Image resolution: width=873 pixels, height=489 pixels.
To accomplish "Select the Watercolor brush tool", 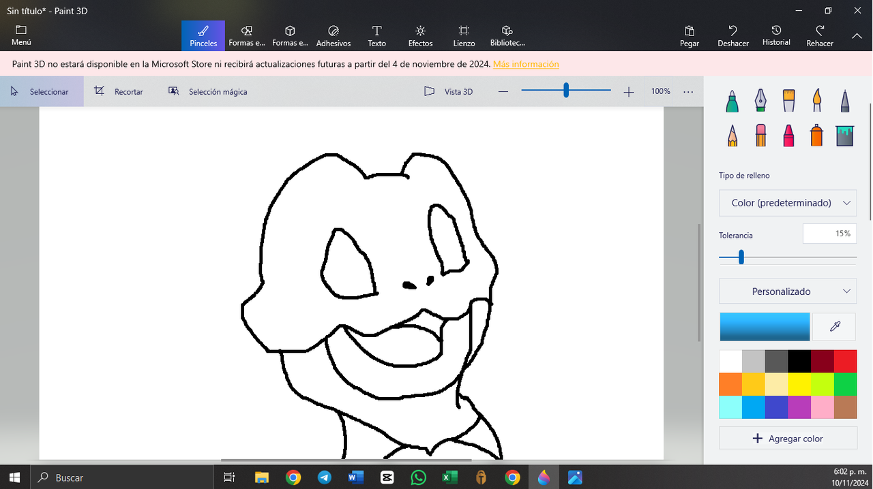I will (817, 101).
